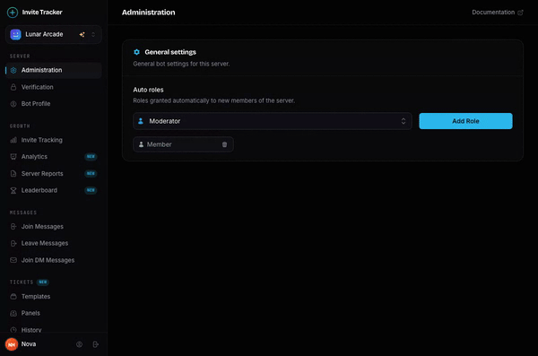Image resolution: width=538 pixels, height=356 pixels.
Task: Click the sparkle premium icon beside Lunar Arcade
Action: 82,34
